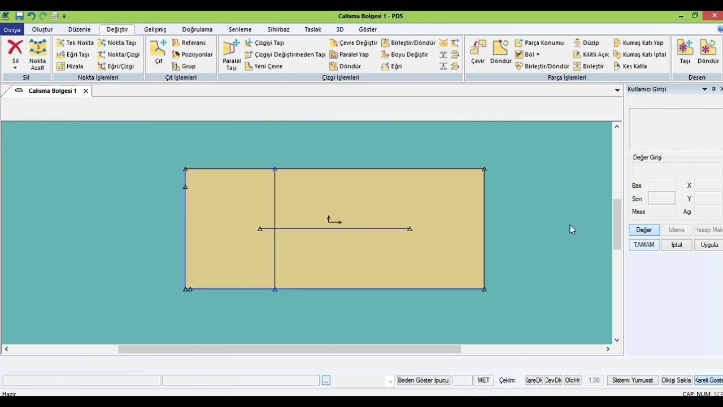Click the İptal button
The width and height of the screenshot is (723, 407).
pyautogui.click(x=677, y=245)
